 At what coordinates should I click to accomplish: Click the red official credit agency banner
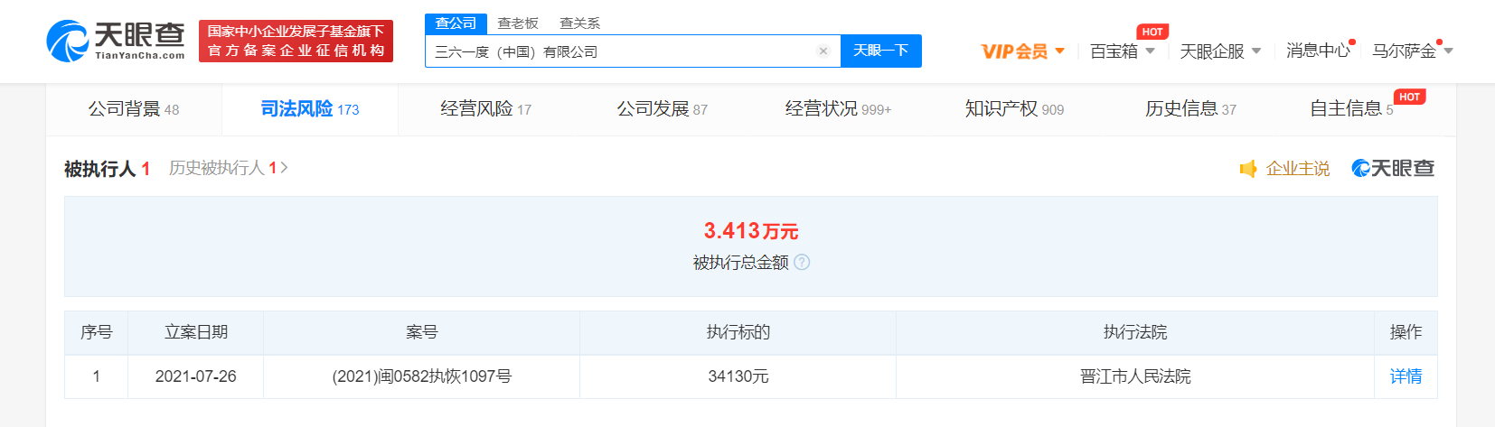296,42
